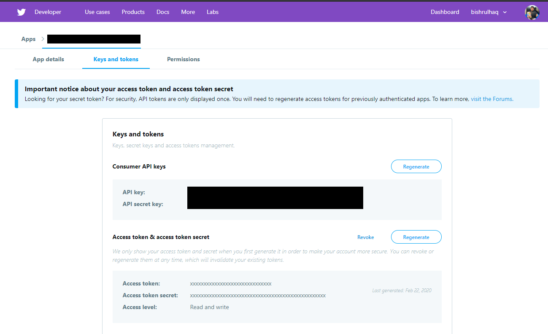Screen dimensions: 548x334
Task: Go to Labs page
Action: tap(213, 12)
